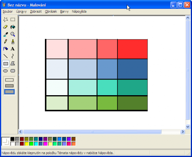Choose the straight Line tool
Screen dimensions: 192x157
point(5,56)
